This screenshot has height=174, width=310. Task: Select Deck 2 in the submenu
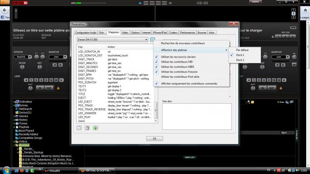tap(240, 60)
